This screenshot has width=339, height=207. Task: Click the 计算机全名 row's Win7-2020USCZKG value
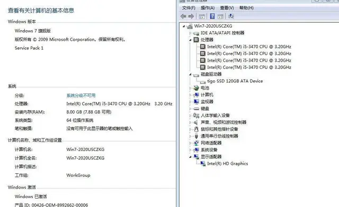click(x=85, y=158)
